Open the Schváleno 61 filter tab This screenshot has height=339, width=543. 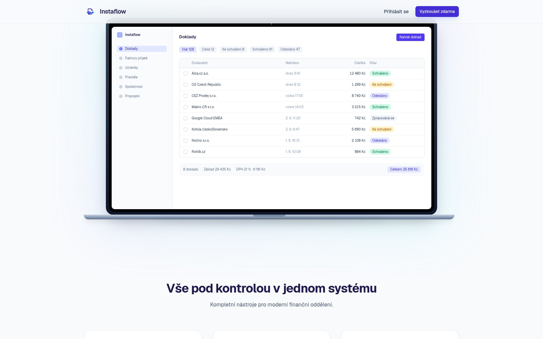pyautogui.click(x=262, y=49)
